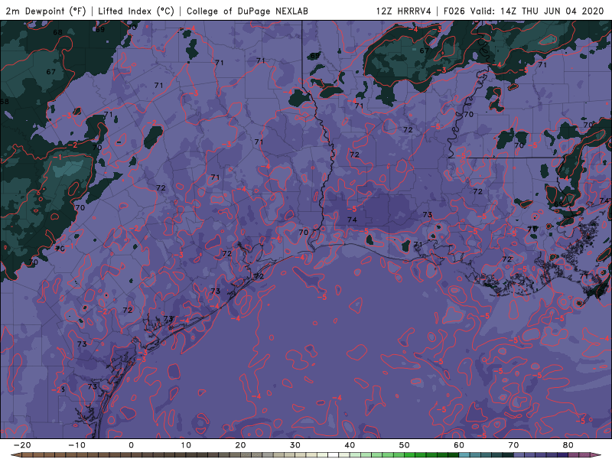The image size is (612, 459).
Task: Click the 40 label on the color scale
Action: point(350,445)
